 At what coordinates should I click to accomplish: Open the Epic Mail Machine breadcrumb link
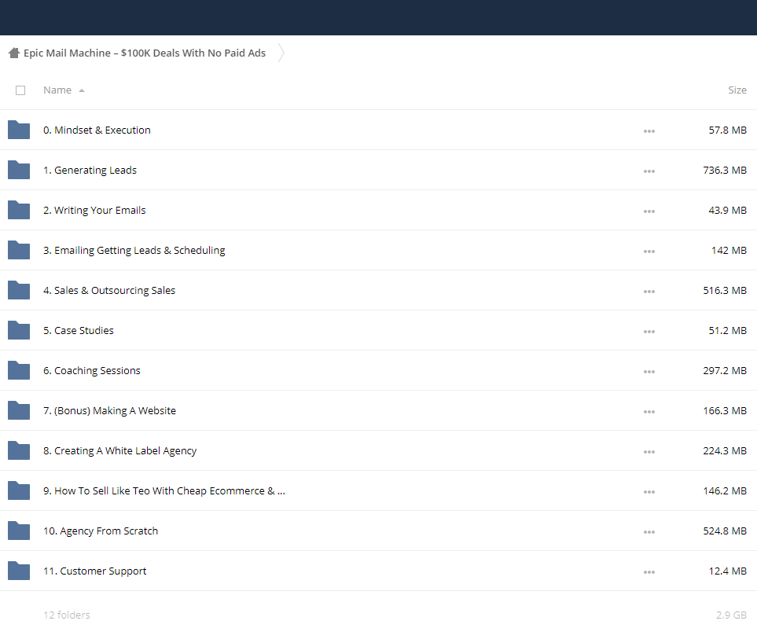coord(145,53)
